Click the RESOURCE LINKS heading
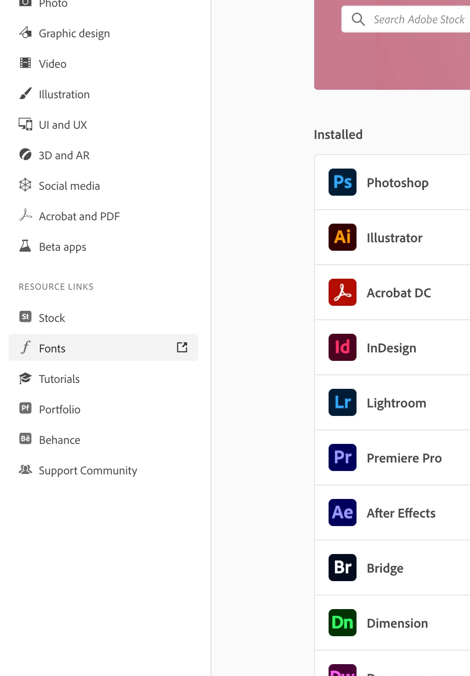Image resolution: width=470 pixels, height=676 pixels. coord(56,287)
